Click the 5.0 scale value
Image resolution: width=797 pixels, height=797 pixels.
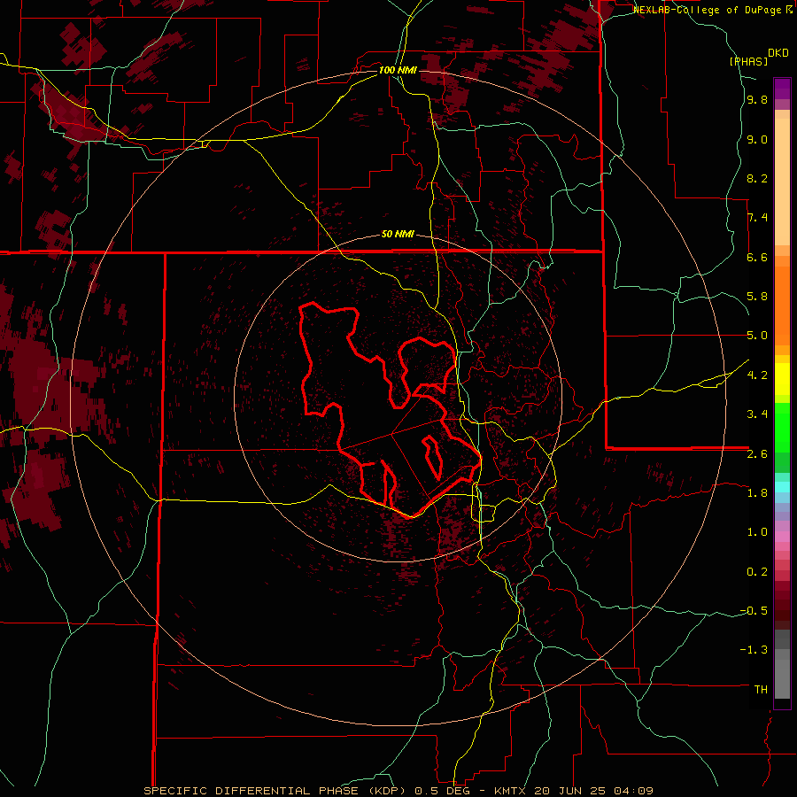click(757, 336)
